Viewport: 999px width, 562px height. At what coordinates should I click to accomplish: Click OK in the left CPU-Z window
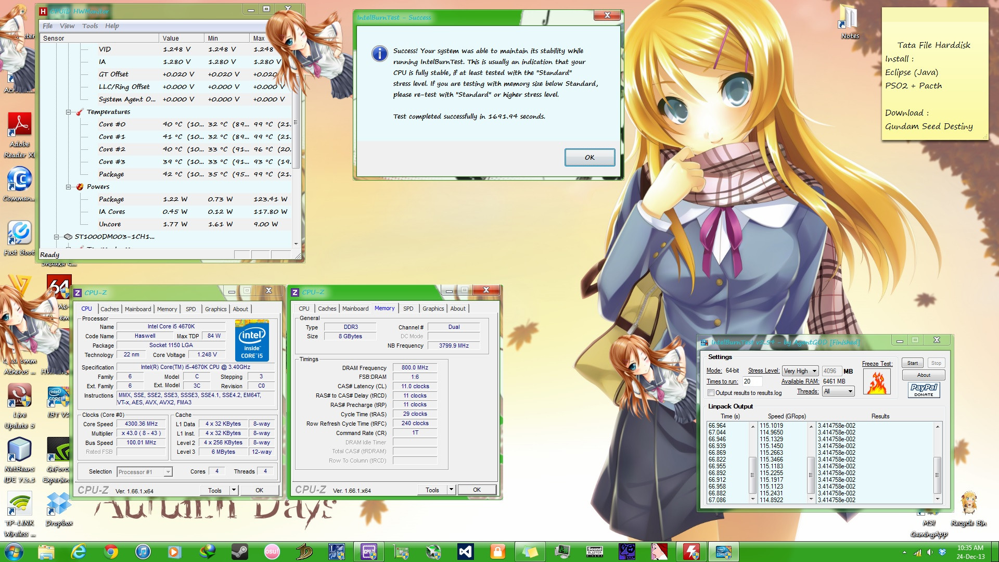pos(259,490)
